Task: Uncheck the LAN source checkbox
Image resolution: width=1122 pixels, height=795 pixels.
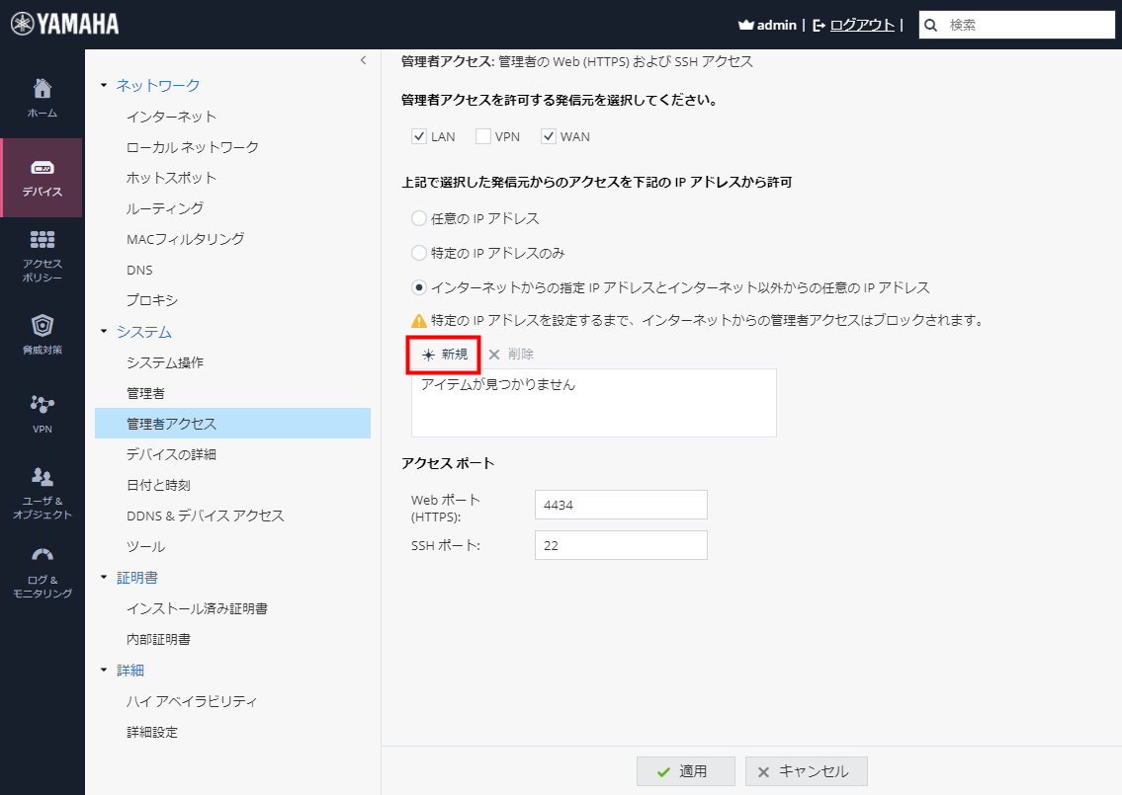Action: coord(419,136)
